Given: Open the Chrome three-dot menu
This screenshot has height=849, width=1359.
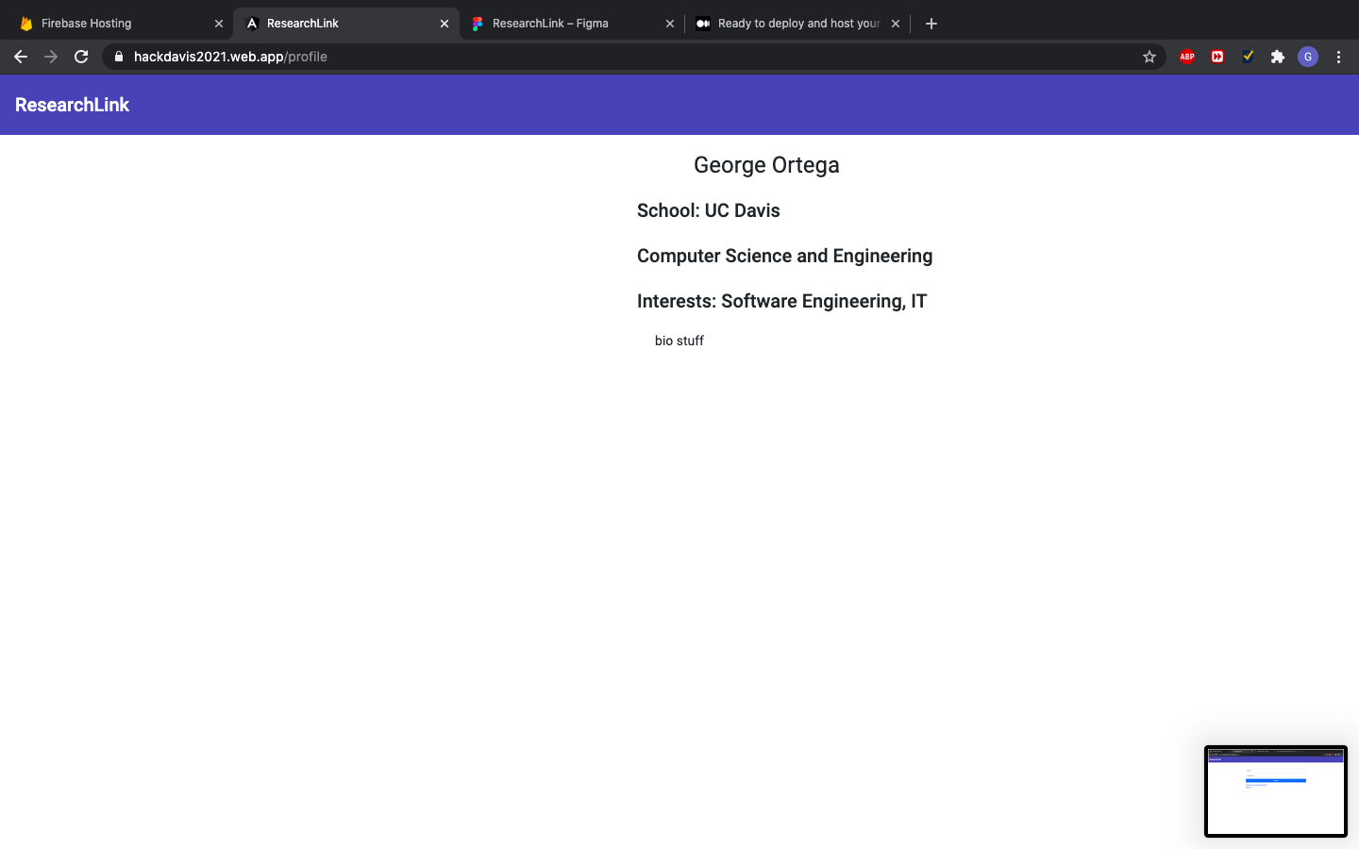Looking at the screenshot, I should click(1338, 57).
